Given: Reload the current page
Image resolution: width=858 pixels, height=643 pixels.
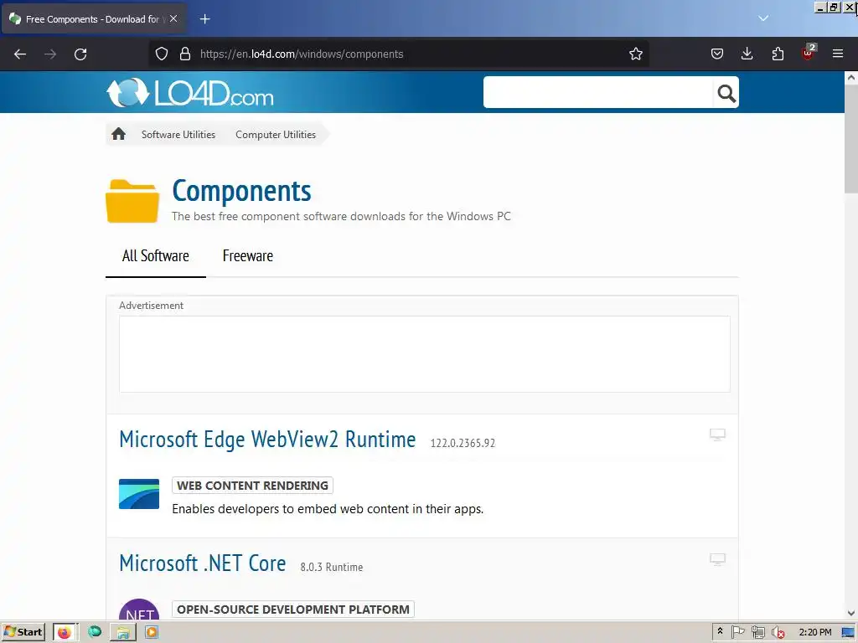Looking at the screenshot, I should point(80,54).
